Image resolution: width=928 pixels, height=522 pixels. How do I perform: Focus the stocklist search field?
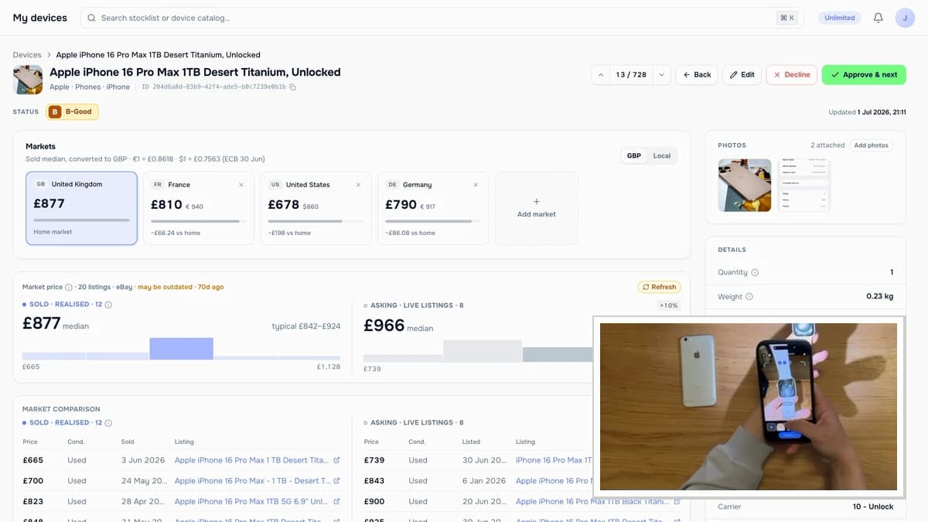[442, 18]
